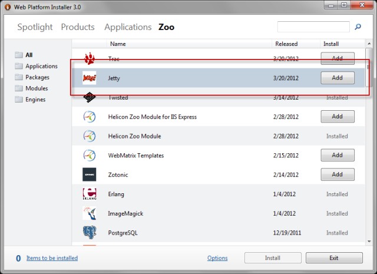Screen dimensions: 377x274
Task: Add Jetty to install list
Action: (337, 78)
